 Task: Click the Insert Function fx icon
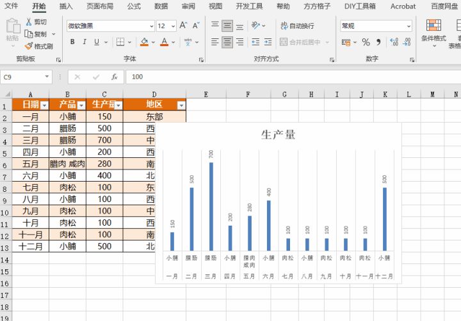pos(115,77)
